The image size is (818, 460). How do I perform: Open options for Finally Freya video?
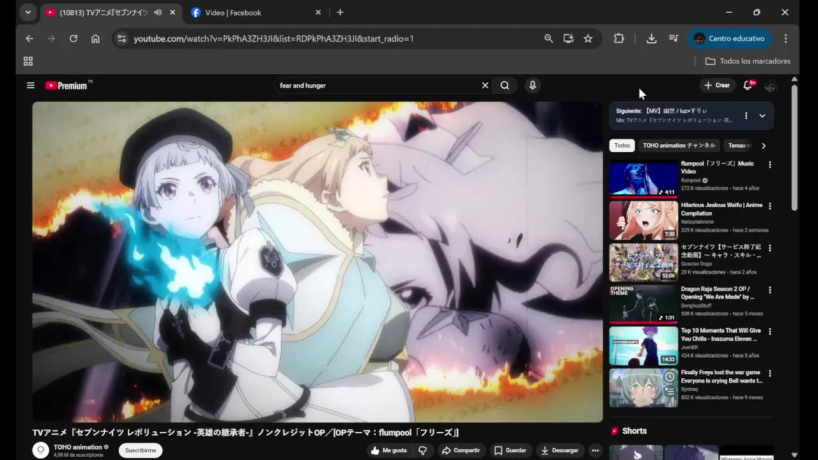coord(769,373)
